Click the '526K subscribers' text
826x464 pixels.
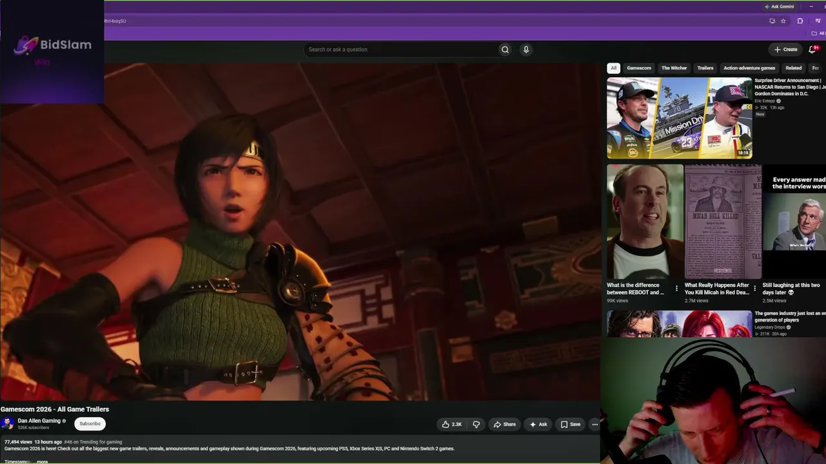pyautogui.click(x=34, y=428)
